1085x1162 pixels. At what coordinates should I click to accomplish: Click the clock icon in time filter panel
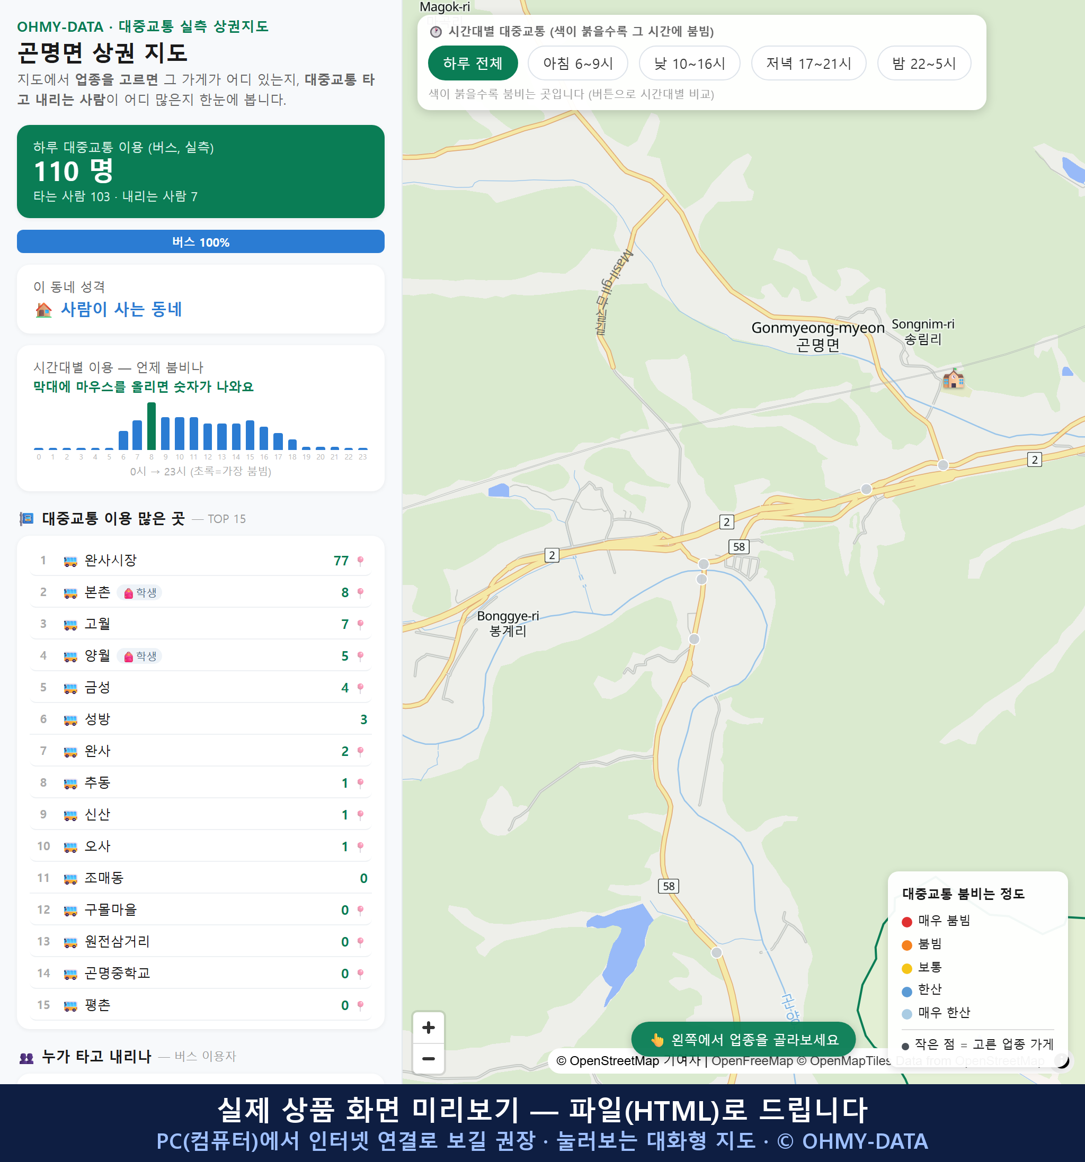[x=436, y=32]
